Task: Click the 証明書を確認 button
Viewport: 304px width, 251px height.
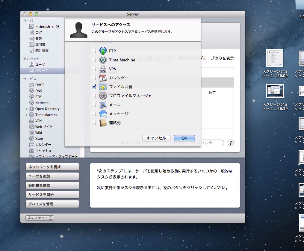Action: [52, 185]
